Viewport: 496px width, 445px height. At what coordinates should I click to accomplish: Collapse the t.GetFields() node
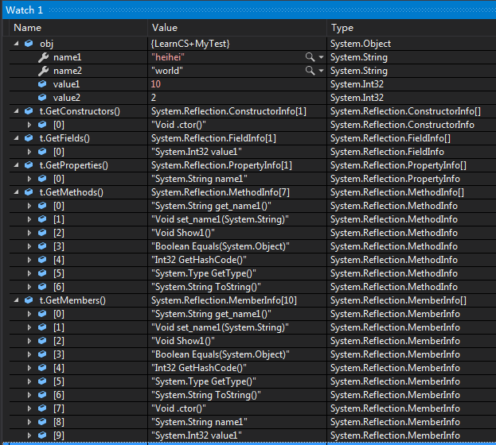[x=17, y=138]
